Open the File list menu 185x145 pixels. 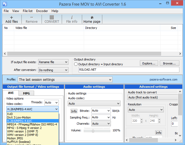tap(28, 11)
